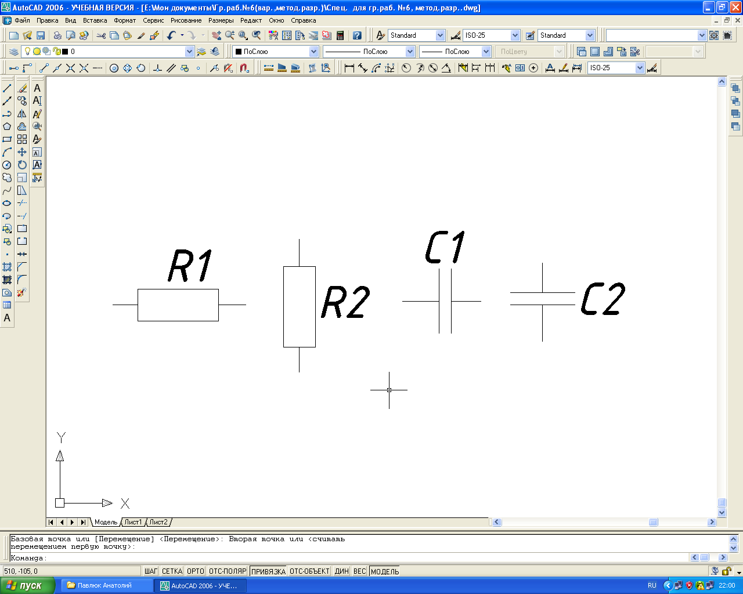This screenshot has height=594, width=743.
Task: Select the Mirror tool
Action: tap(22, 114)
